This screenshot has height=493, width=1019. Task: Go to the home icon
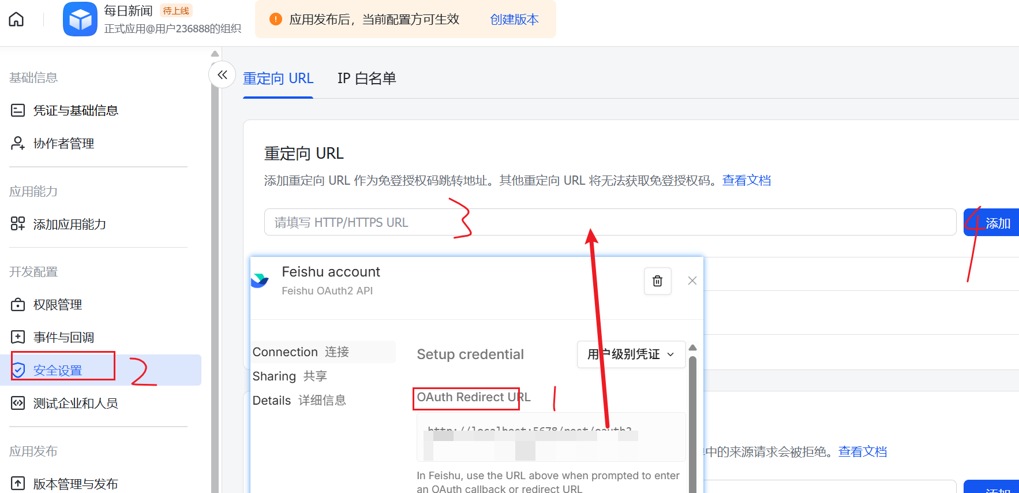point(16,20)
